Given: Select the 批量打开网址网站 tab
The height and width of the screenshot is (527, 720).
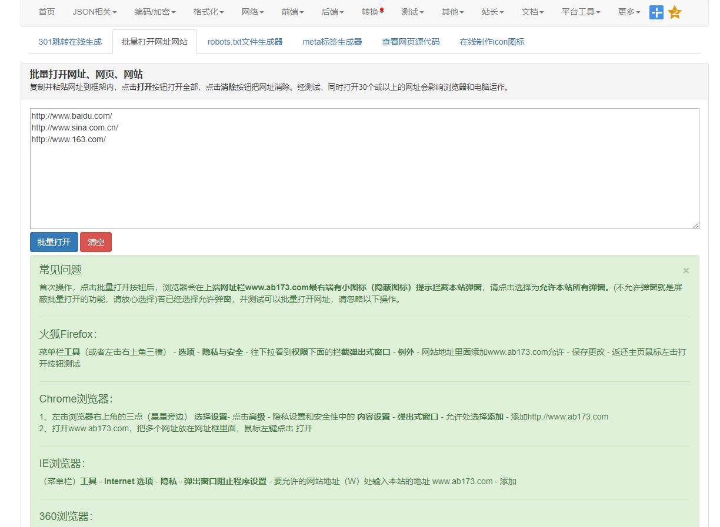Looking at the screenshot, I should [155, 42].
